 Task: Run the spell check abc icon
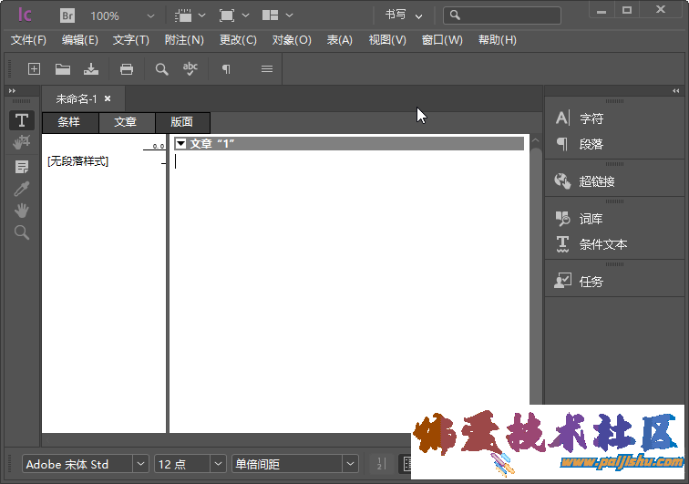190,69
